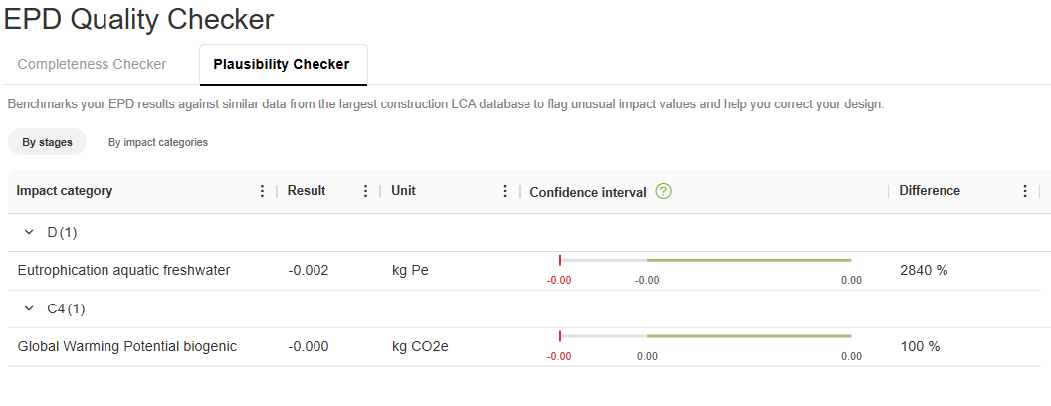Select Global Warming Potential biogenic row

pos(127,346)
